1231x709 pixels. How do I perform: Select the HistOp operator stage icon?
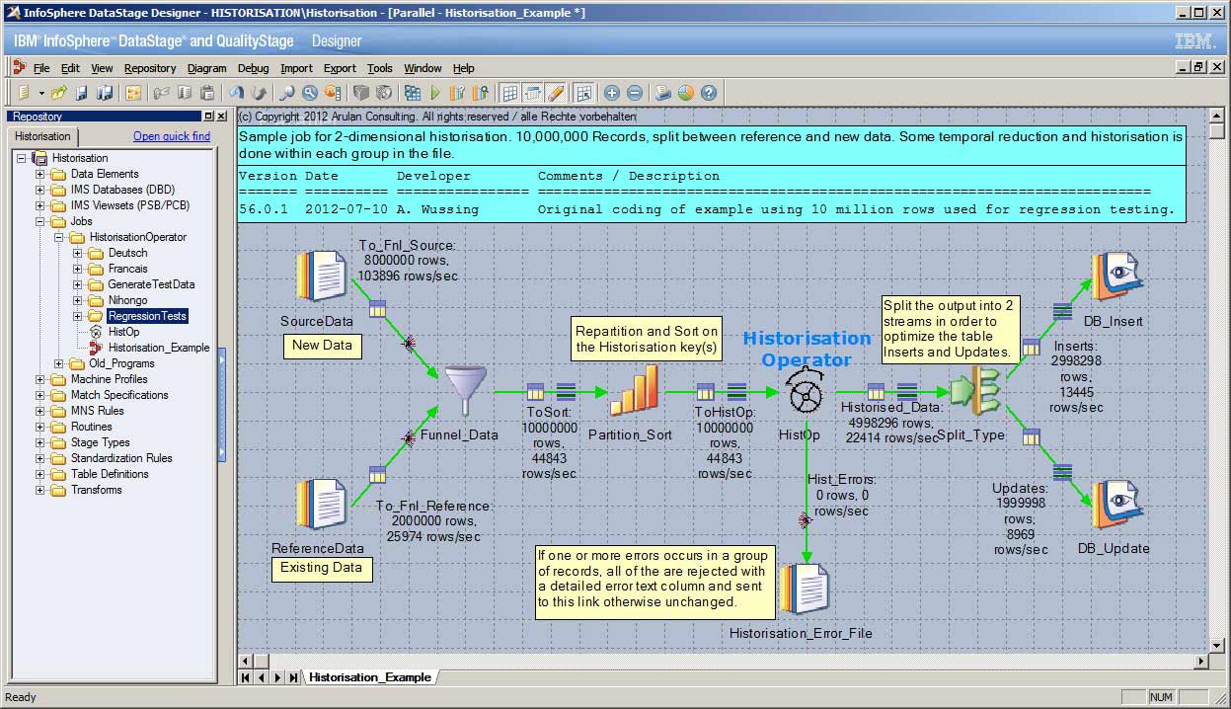point(806,393)
